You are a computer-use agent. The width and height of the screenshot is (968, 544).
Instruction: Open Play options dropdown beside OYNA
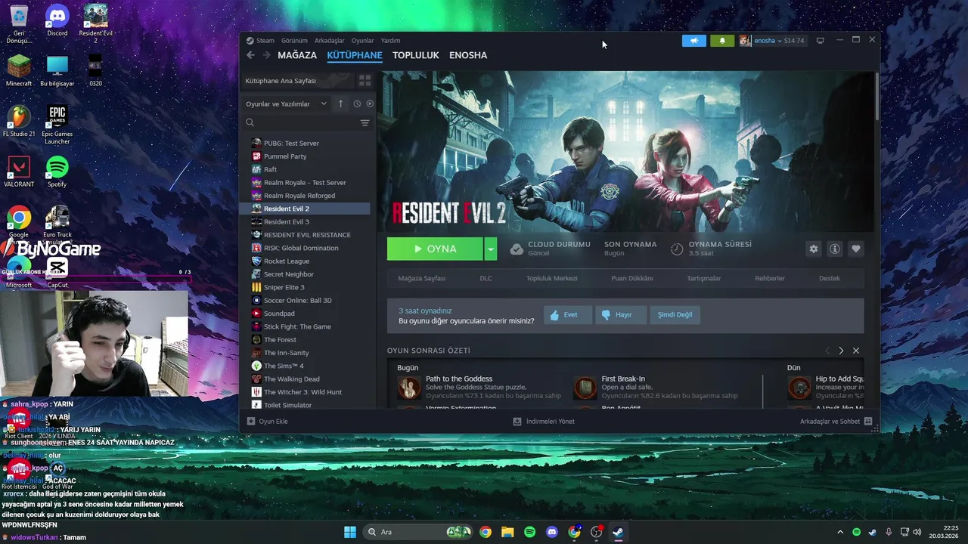pyautogui.click(x=491, y=249)
